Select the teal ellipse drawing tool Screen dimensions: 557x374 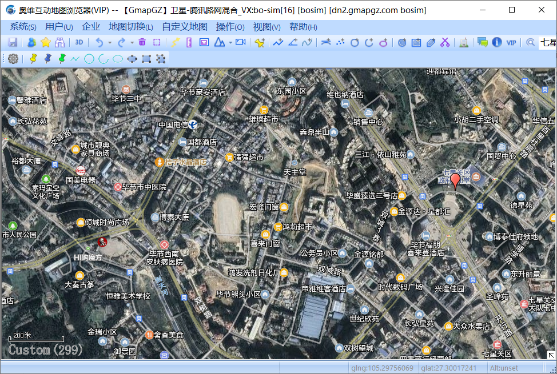click(x=118, y=59)
